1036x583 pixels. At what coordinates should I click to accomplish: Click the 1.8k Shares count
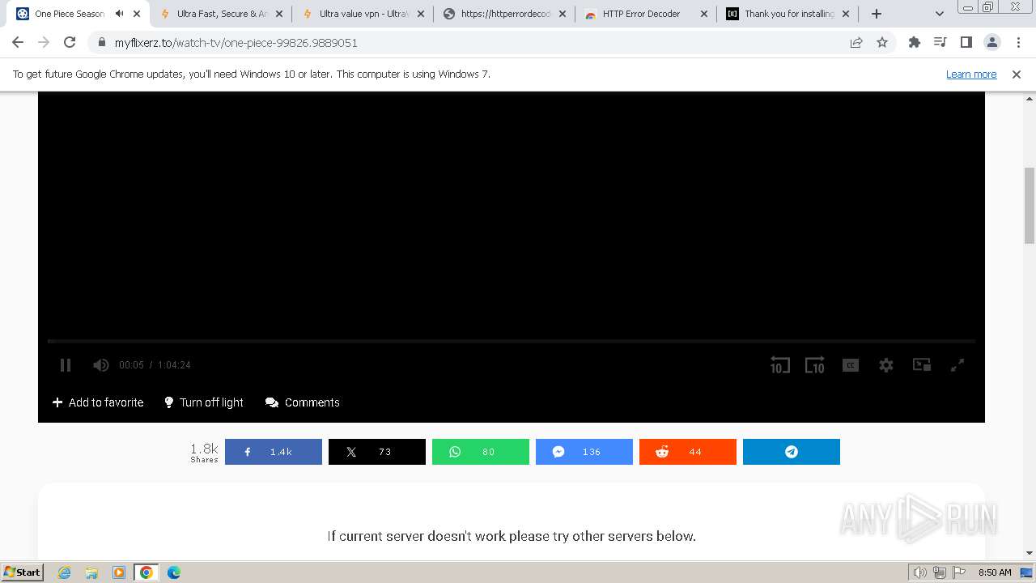coord(204,452)
